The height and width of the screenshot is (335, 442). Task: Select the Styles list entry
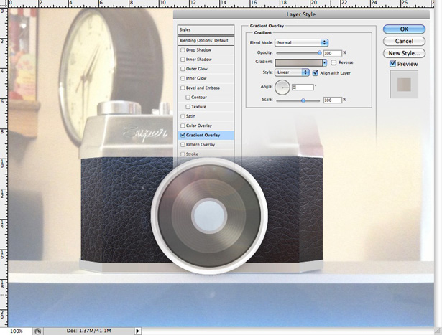coord(206,30)
